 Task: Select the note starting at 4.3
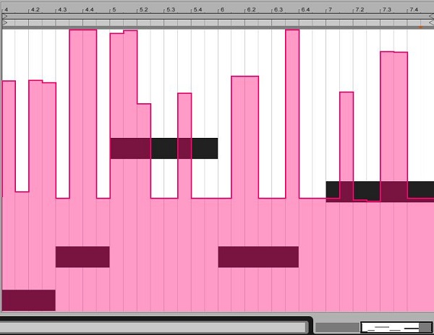click(x=82, y=256)
